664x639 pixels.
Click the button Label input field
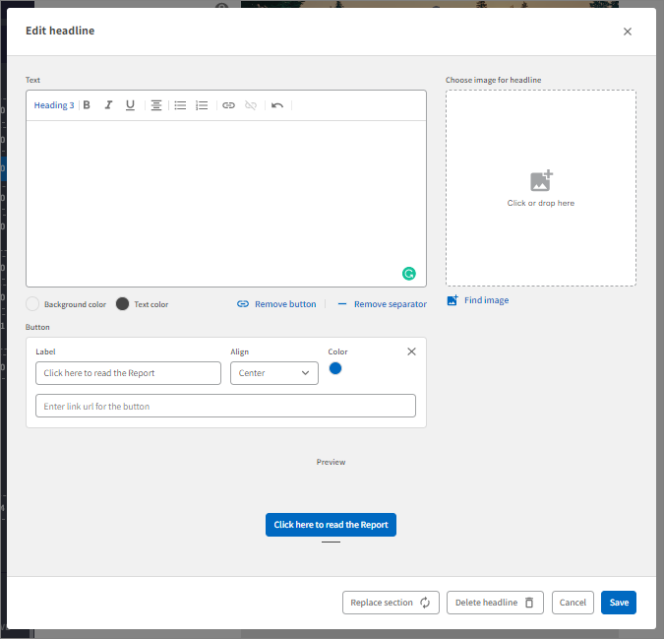(x=128, y=373)
